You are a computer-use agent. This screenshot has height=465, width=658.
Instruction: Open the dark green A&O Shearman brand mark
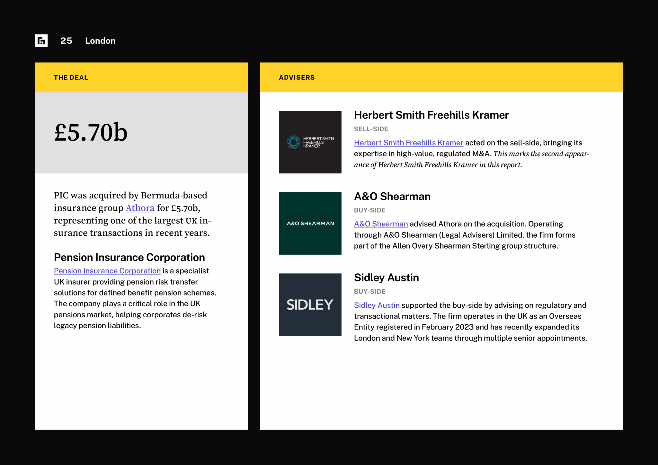(310, 224)
